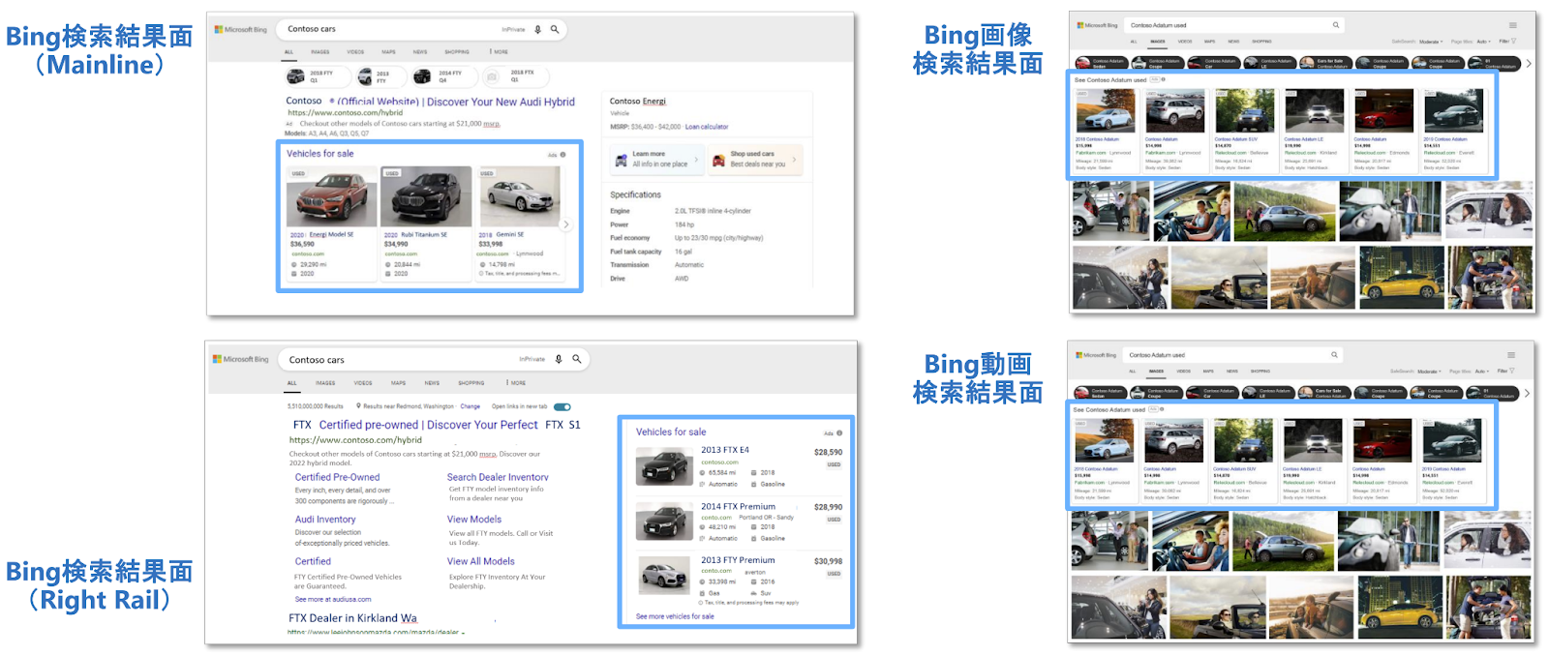The width and height of the screenshot is (1549, 656).
Task: Toggle the Open links in new tab switch
Action: (x=562, y=406)
